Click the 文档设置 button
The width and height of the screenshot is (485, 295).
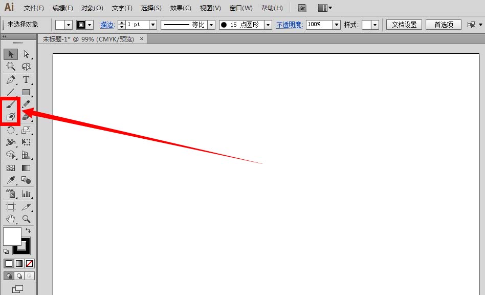404,25
